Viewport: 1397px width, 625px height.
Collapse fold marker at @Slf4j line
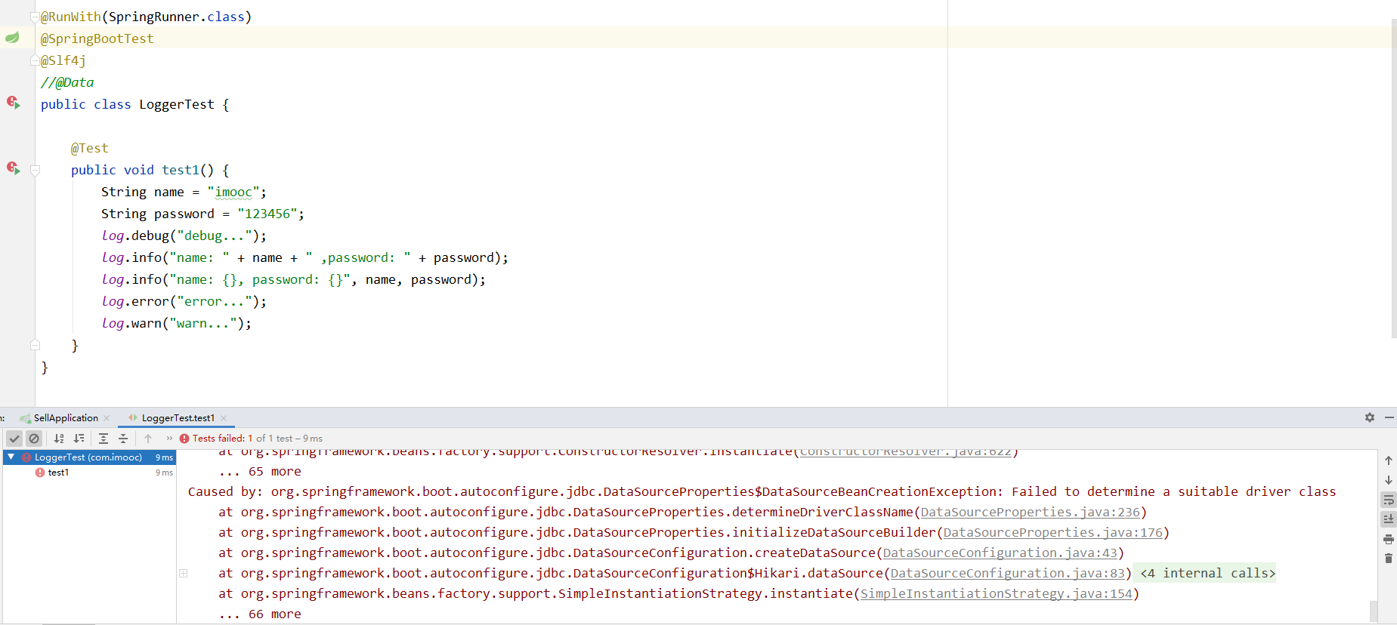coord(35,60)
